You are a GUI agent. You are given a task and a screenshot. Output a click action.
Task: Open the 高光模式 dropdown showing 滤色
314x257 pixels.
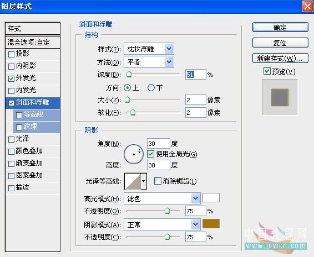[162, 198]
